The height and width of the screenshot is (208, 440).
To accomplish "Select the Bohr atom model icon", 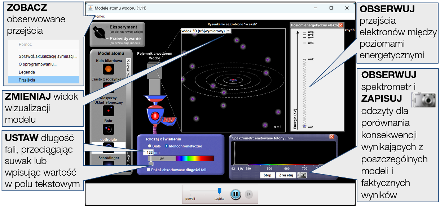I will coord(108,129).
